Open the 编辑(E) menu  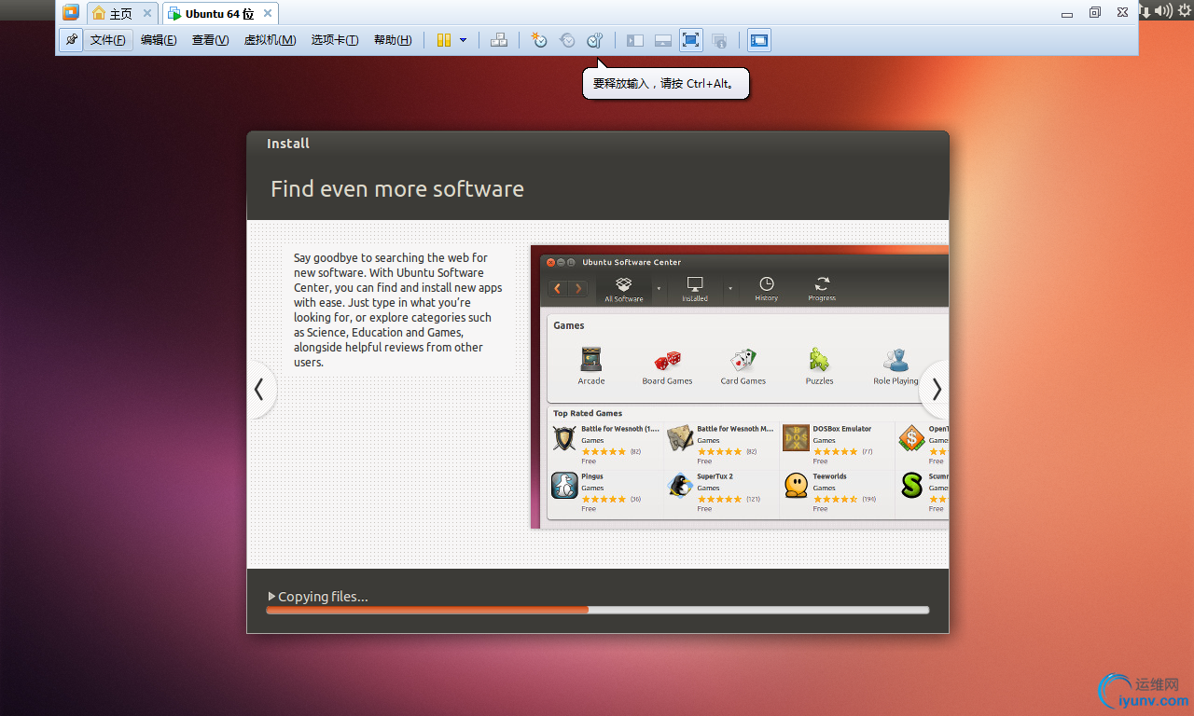click(x=159, y=40)
